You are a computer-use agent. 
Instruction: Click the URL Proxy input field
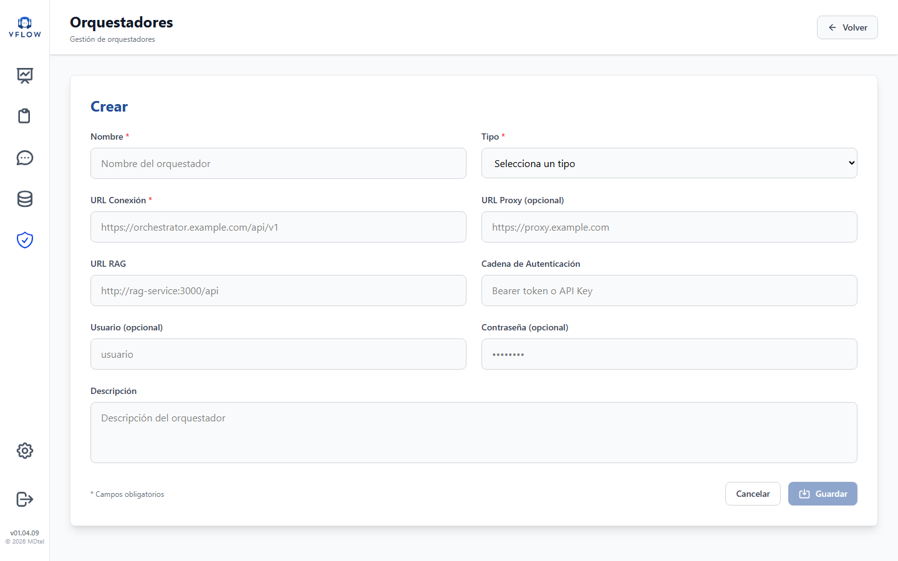click(x=669, y=227)
